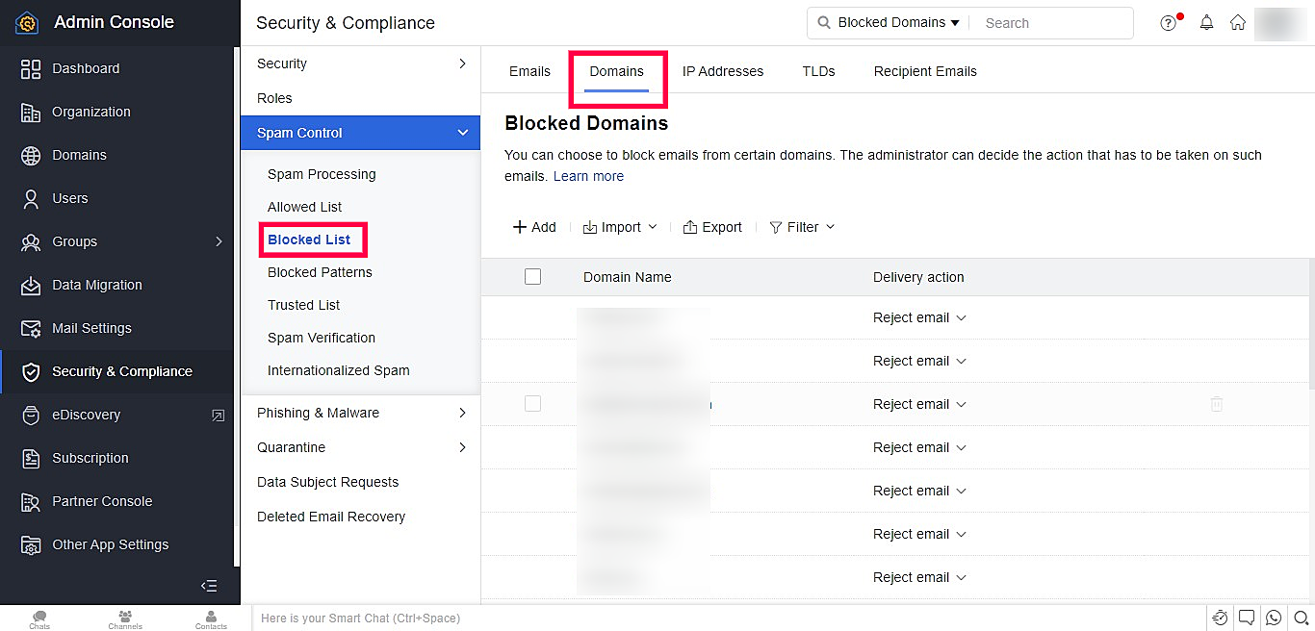The width and height of the screenshot is (1315, 631).
Task: Open the Recipient Emails tab
Action: click(x=925, y=71)
